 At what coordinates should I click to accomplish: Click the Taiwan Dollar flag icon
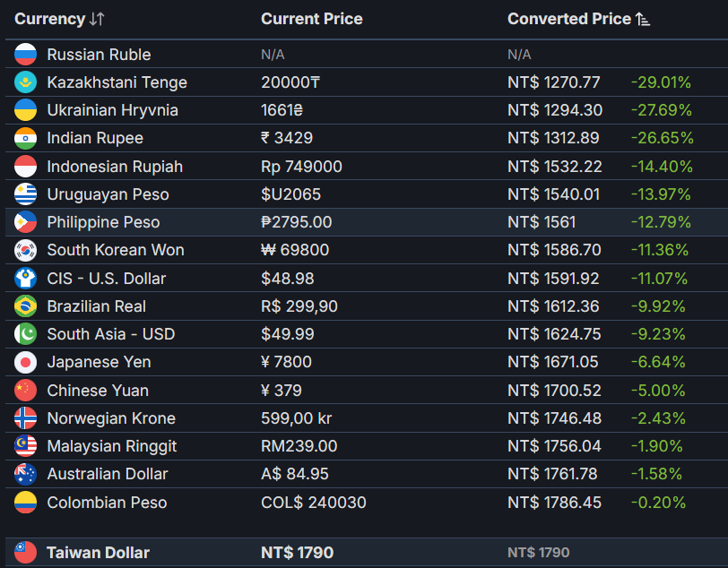pos(25,552)
